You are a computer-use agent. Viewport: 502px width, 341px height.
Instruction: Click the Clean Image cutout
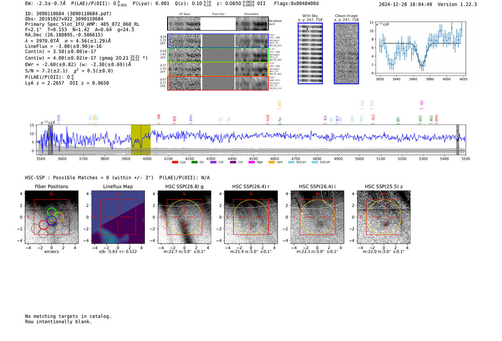click(346, 53)
